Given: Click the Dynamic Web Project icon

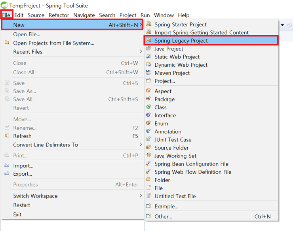Looking at the screenshot, I should (148, 65).
